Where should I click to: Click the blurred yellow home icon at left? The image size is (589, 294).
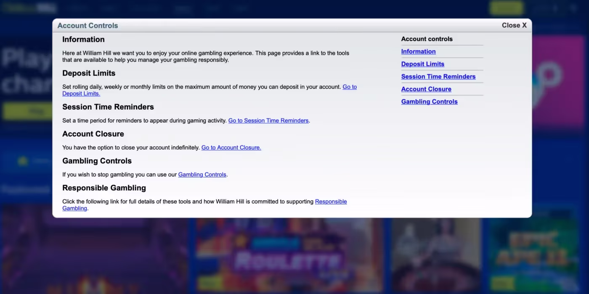(x=23, y=161)
